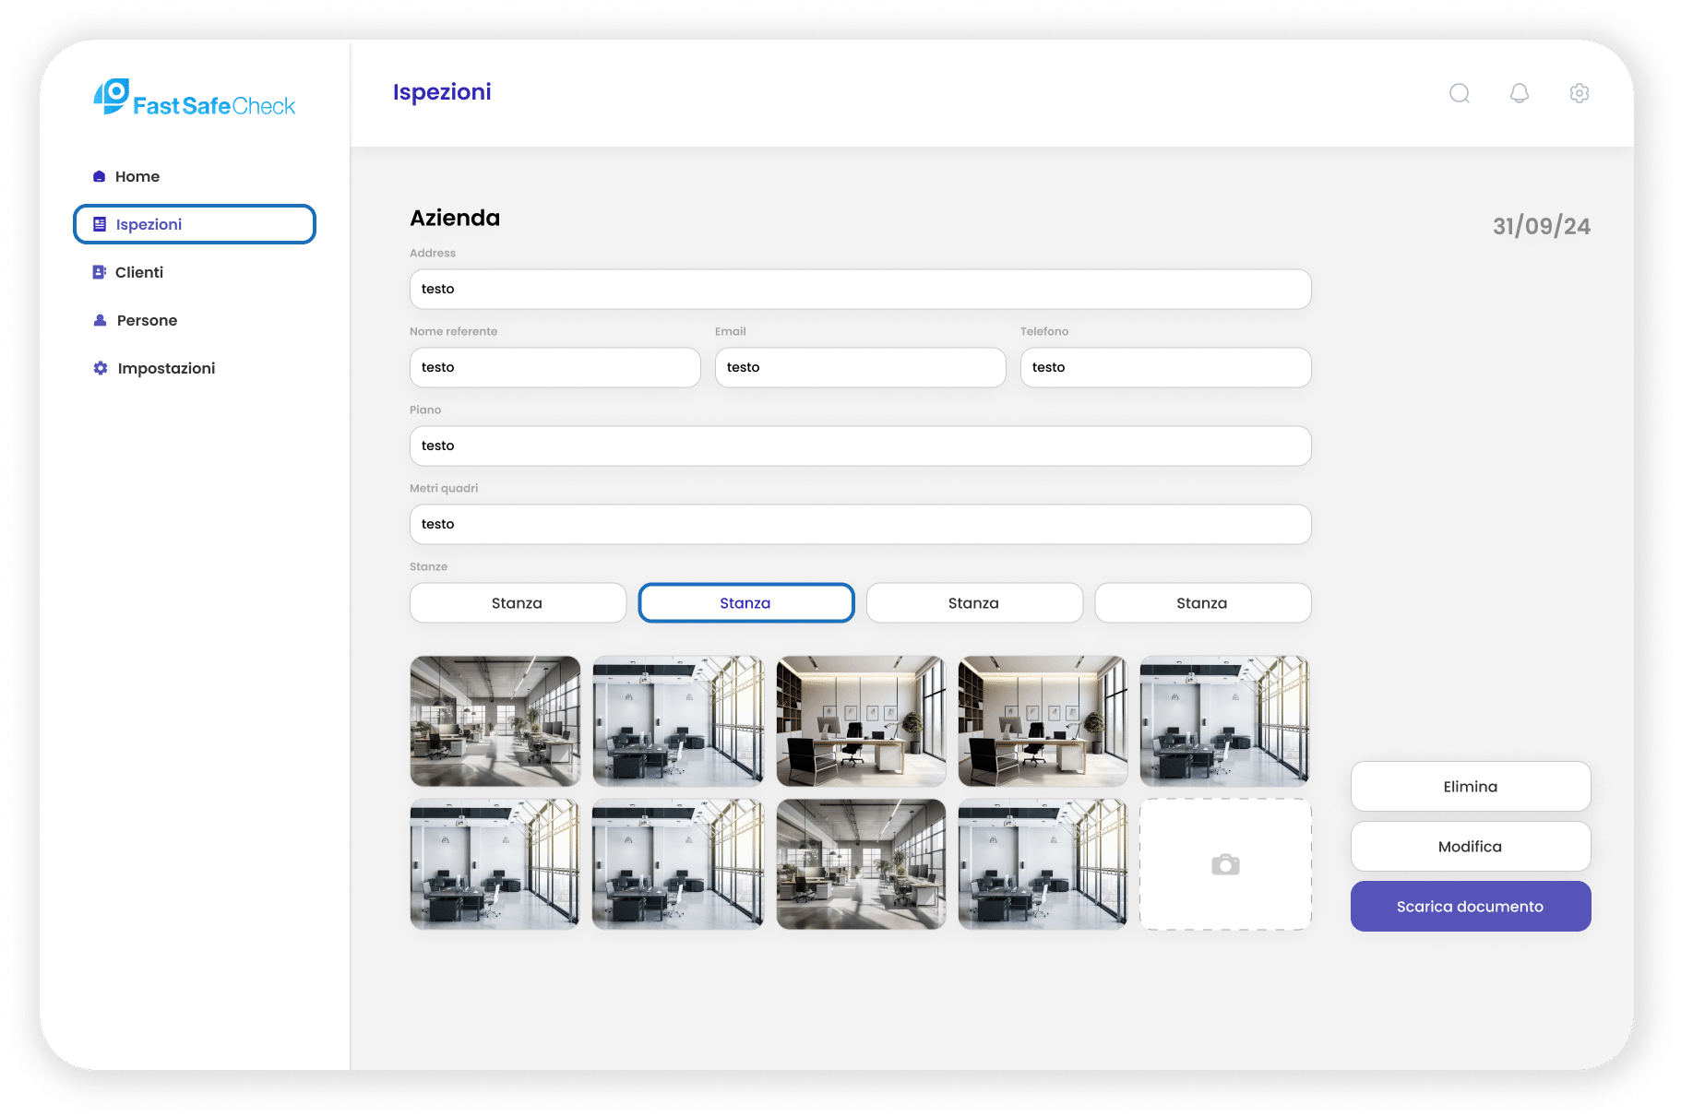Click the search icon in the top bar
The height and width of the screenshot is (1117, 1681).
1460,93
